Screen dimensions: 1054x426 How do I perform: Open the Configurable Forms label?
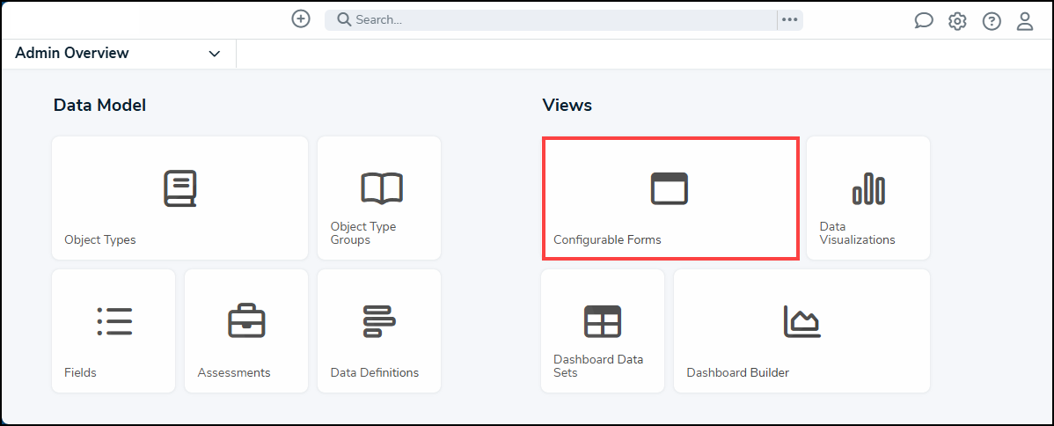point(607,239)
